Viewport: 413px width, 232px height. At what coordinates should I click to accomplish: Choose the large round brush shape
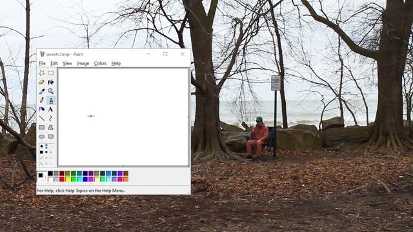click(x=41, y=146)
